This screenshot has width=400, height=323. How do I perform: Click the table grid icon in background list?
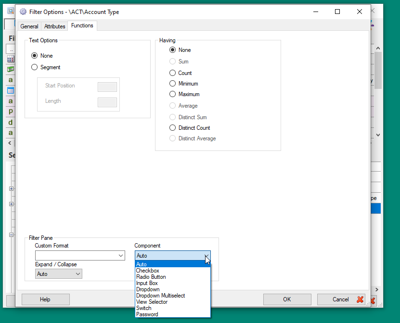11,59
